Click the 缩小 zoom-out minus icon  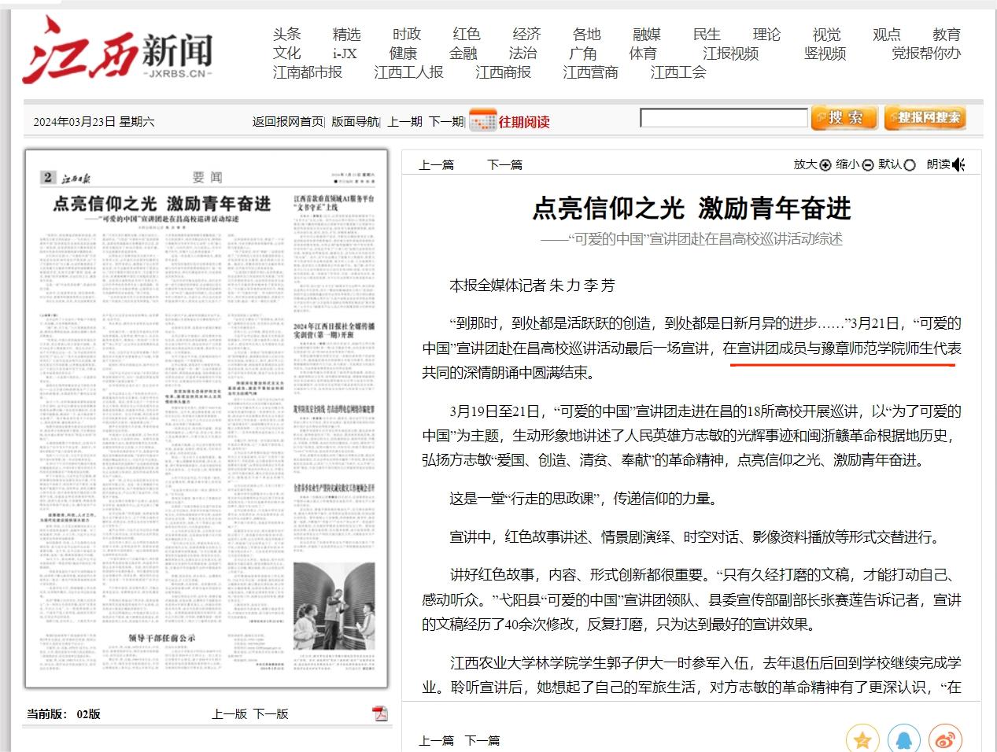point(867,164)
